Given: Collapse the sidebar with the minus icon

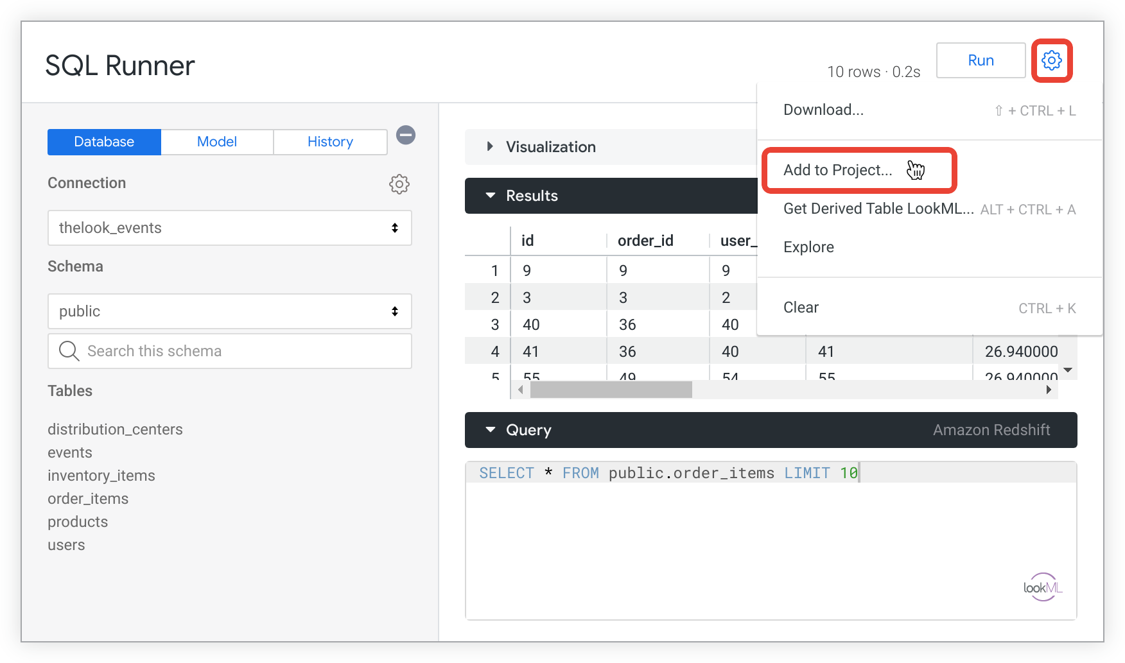Looking at the screenshot, I should 405,135.
